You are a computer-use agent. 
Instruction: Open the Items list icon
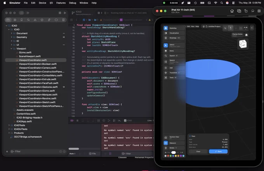(166, 51)
